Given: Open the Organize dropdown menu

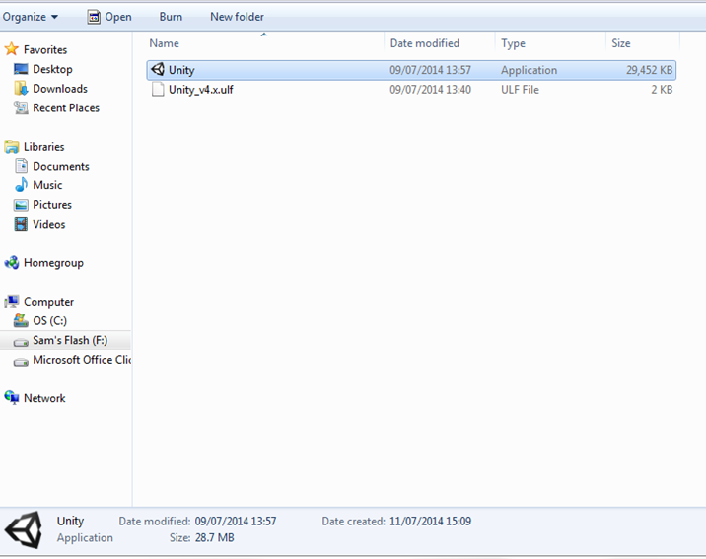Looking at the screenshot, I should pyautogui.click(x=31, y=17).
